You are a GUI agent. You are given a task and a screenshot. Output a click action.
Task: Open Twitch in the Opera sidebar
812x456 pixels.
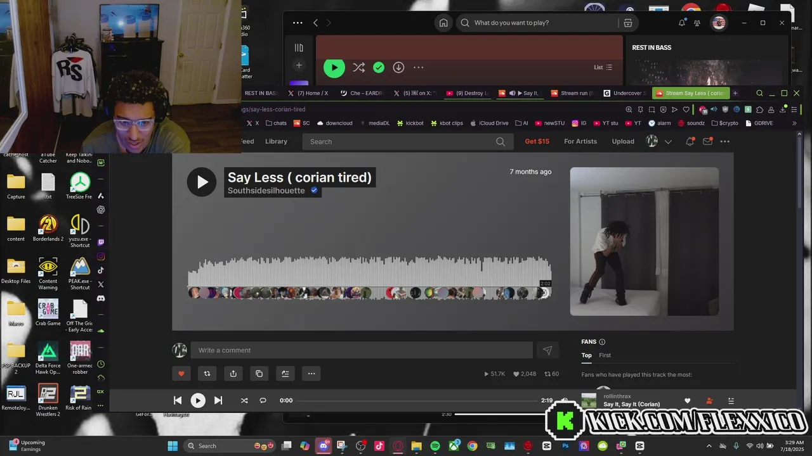[101, 243]
